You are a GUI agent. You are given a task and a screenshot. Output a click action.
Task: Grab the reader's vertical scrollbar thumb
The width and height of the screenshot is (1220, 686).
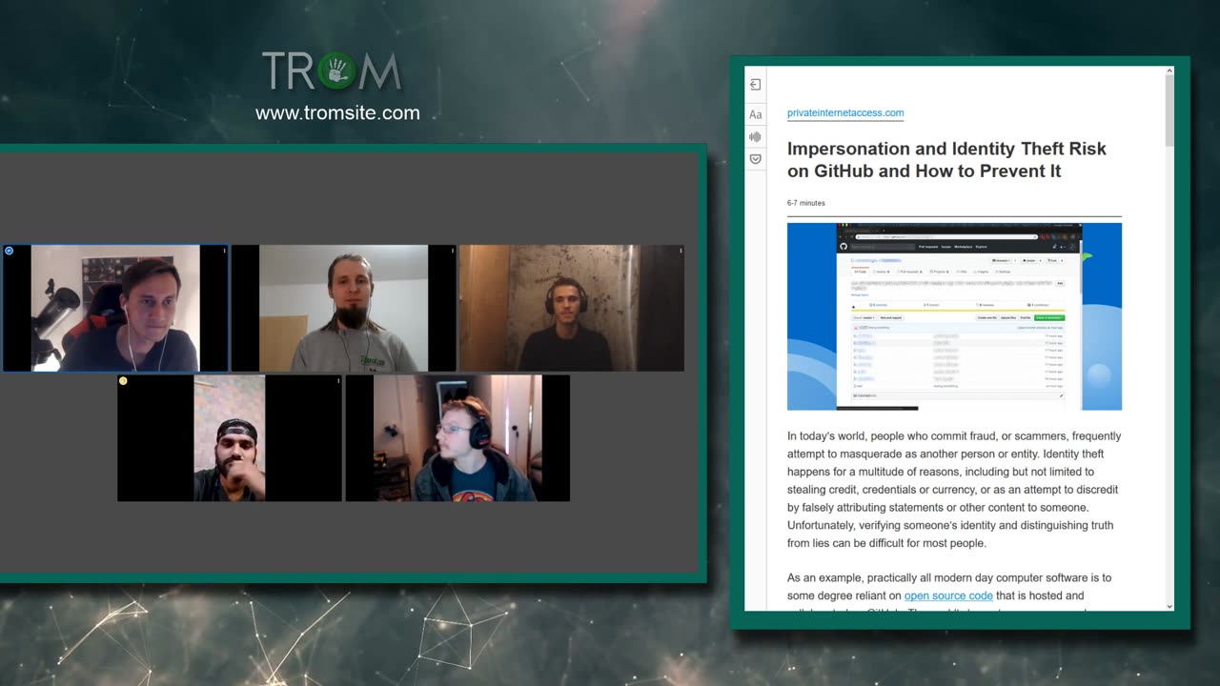[1169, 111]
